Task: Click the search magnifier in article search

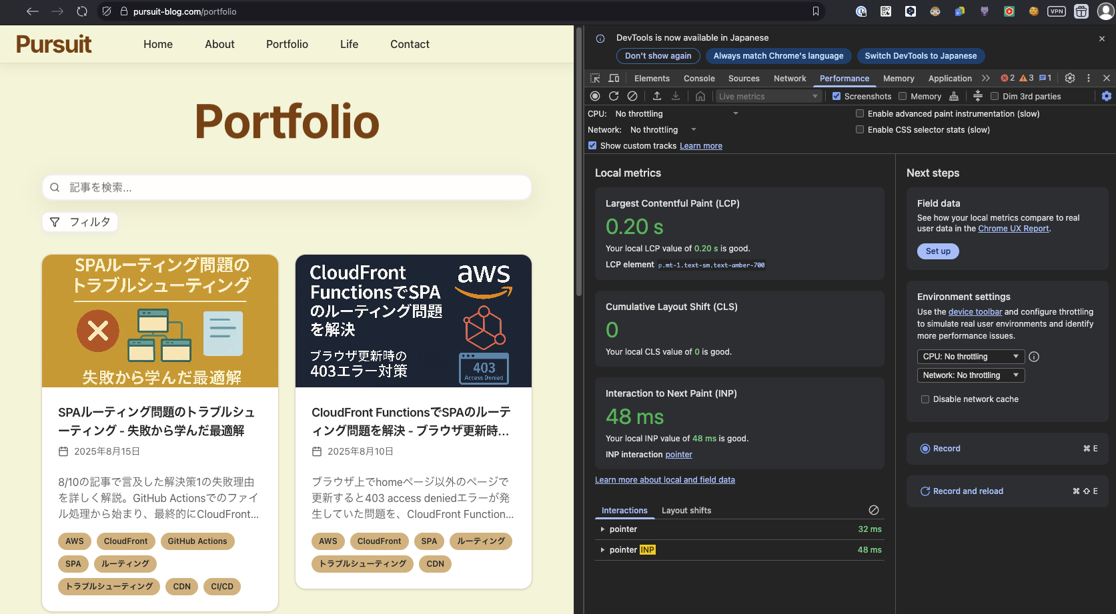Action: coord(55,187)
